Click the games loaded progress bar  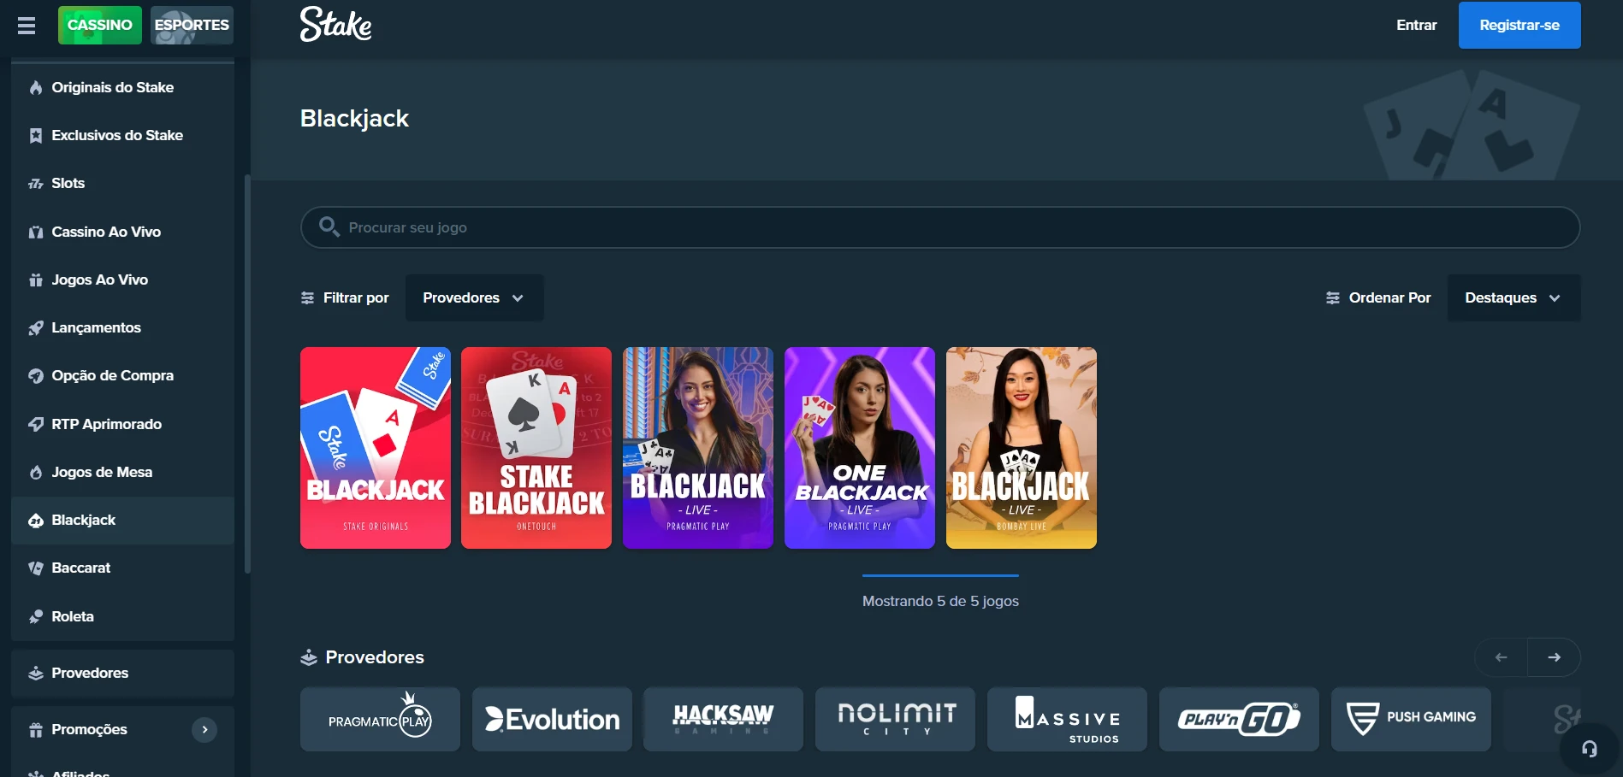[x=940, y=575]
